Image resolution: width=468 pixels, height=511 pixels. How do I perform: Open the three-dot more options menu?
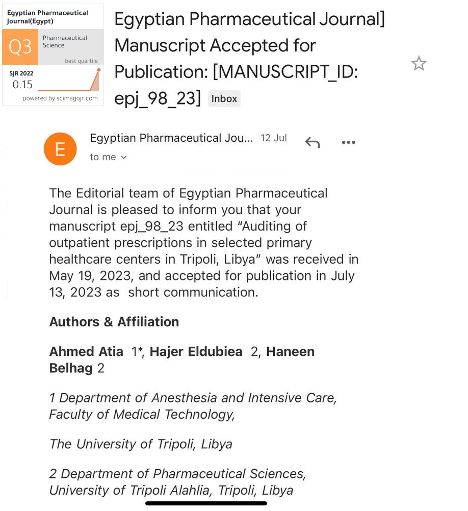click(x=348, y=143)
